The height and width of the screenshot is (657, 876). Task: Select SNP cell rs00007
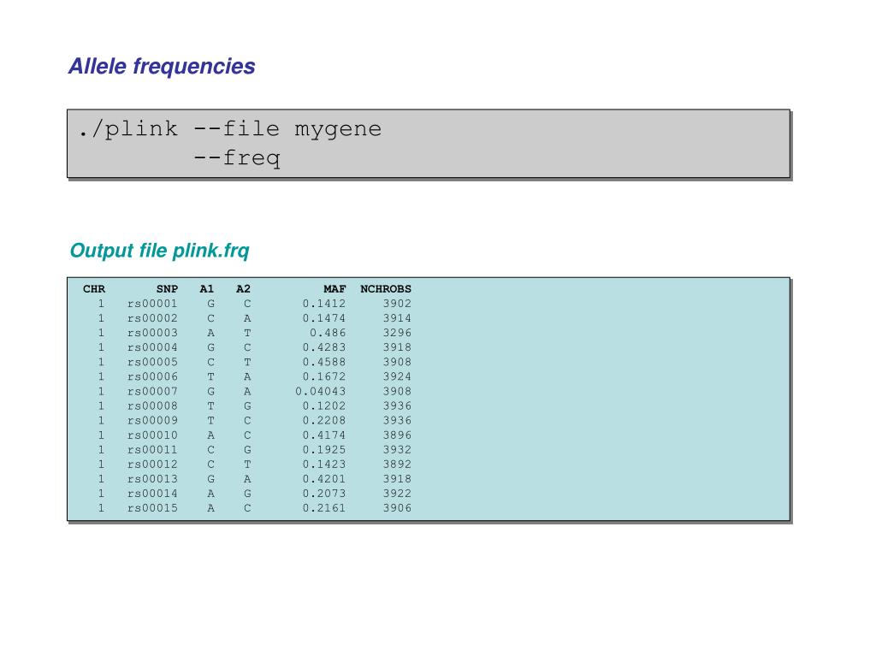pos(152,391)
